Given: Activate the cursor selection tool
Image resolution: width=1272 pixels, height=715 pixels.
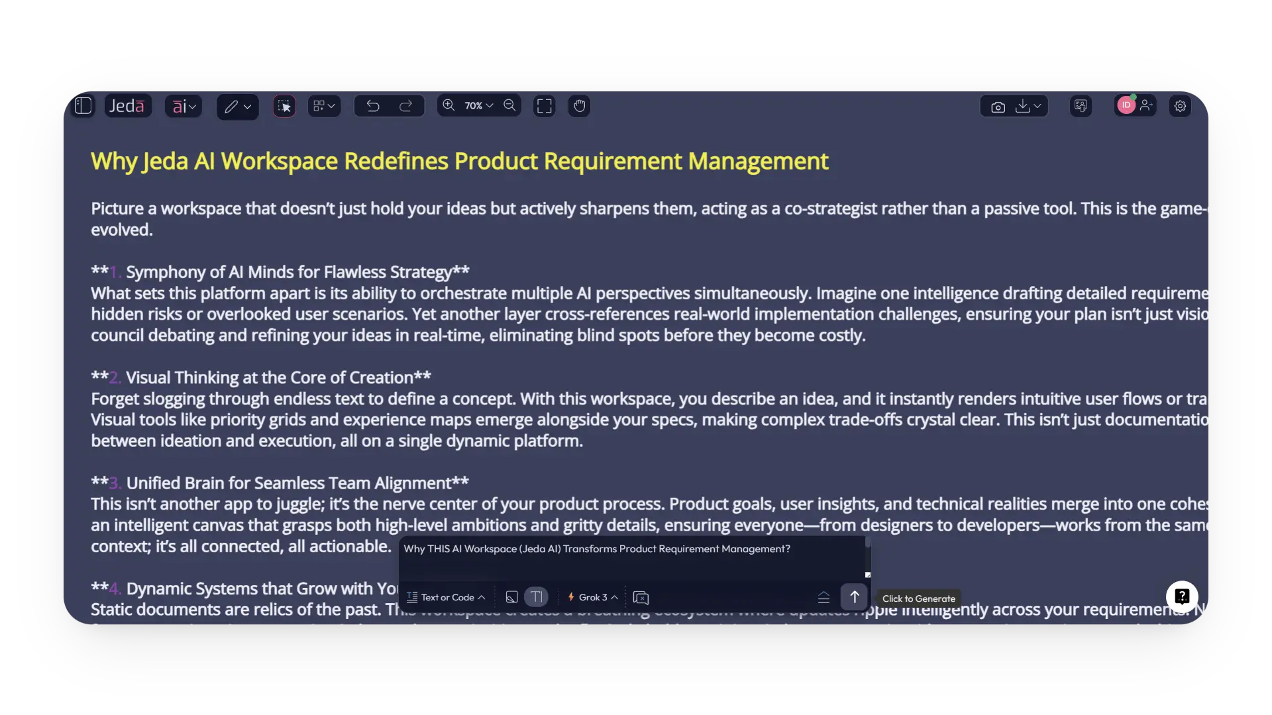Looking at the screenshot, I should click(284, 106).
